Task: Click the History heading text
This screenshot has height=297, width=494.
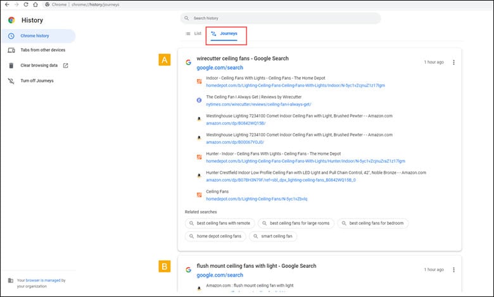Action: pyautogui.click(x=32, y=20)
